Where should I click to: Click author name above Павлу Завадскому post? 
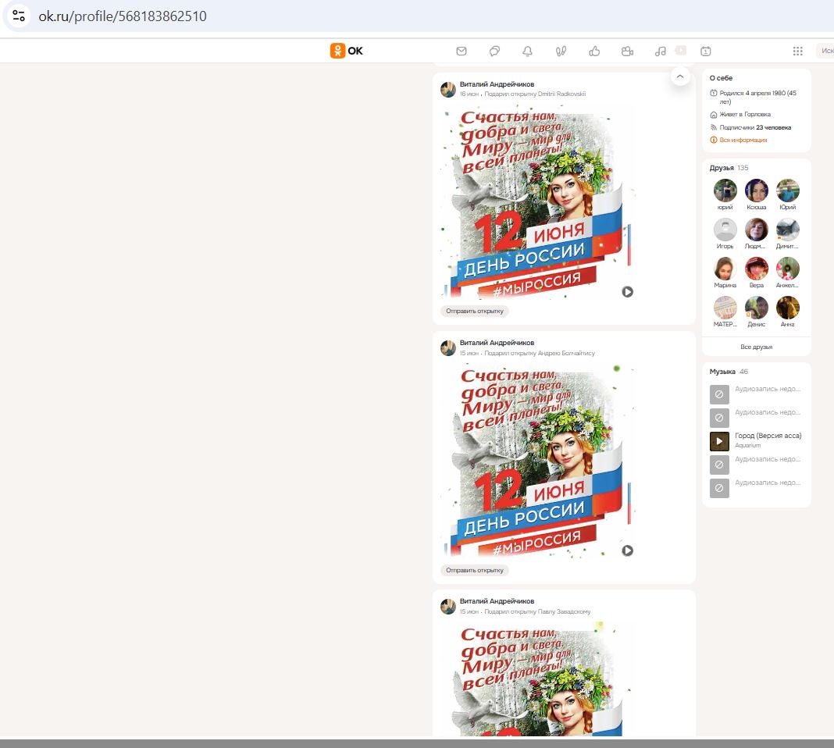[497, 601]
